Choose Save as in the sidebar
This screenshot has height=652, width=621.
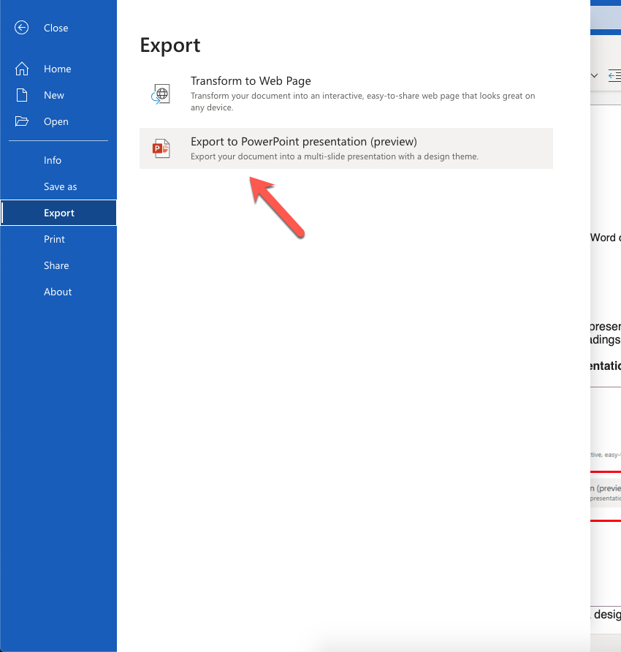[58, 186]
